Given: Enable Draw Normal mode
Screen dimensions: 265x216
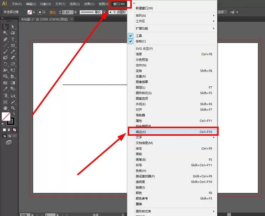Looking at the screenshot, I should [4, 136].
